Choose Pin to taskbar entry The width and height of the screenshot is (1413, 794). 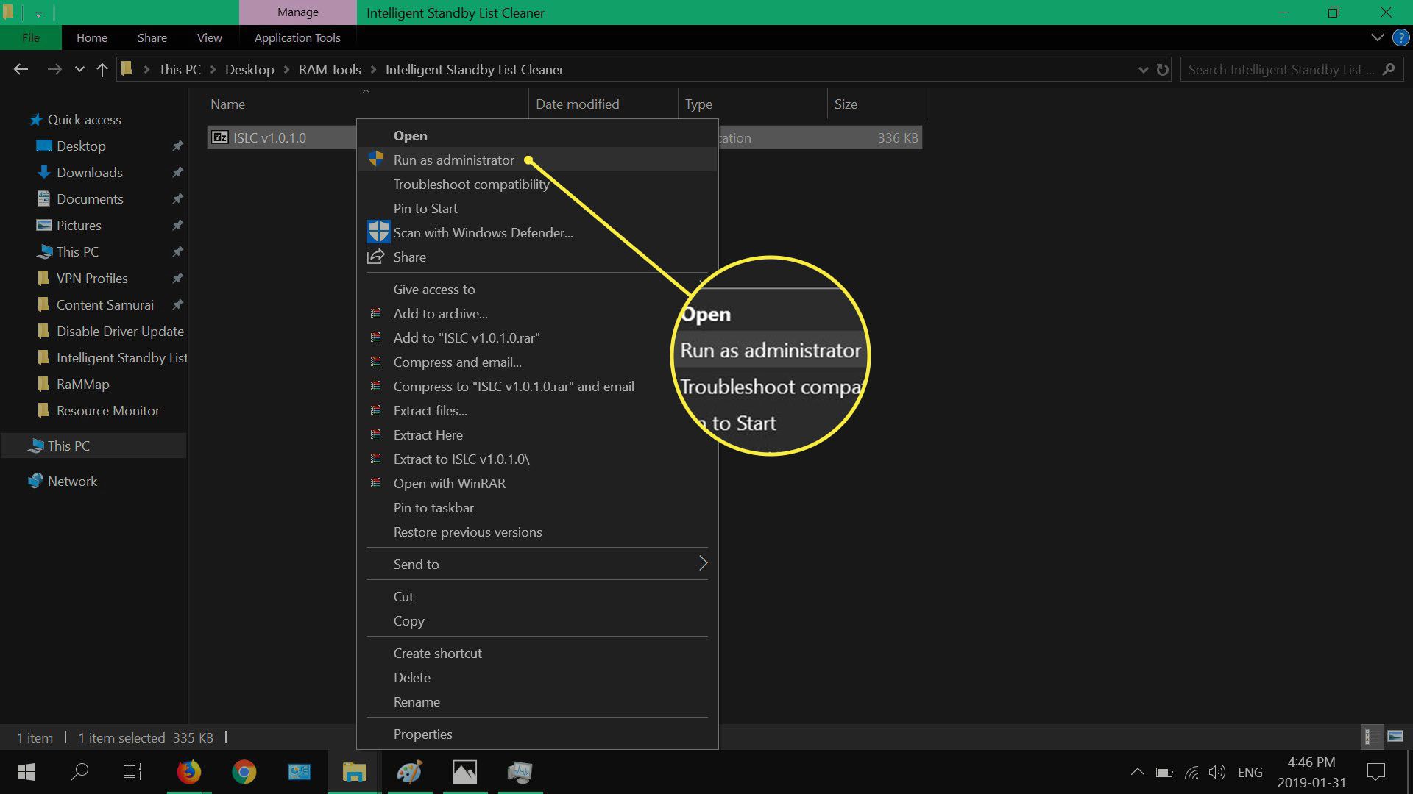(537, 507)
